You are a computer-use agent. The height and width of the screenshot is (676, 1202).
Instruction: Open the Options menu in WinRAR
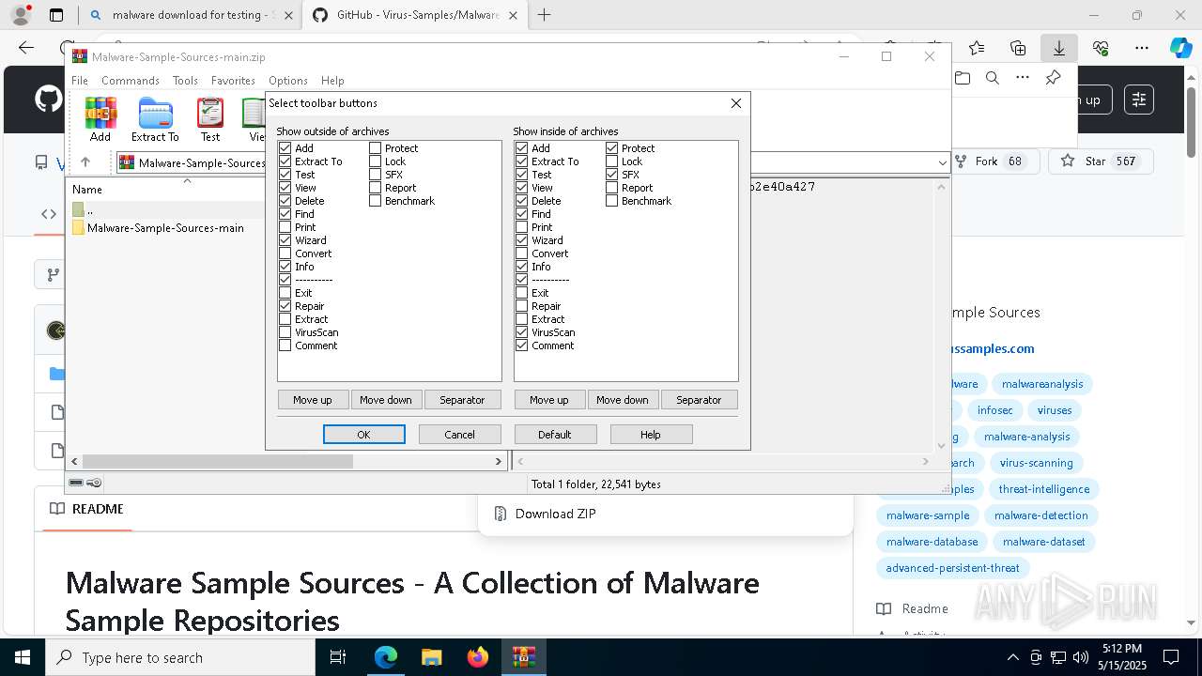click(x=288, y=81)
